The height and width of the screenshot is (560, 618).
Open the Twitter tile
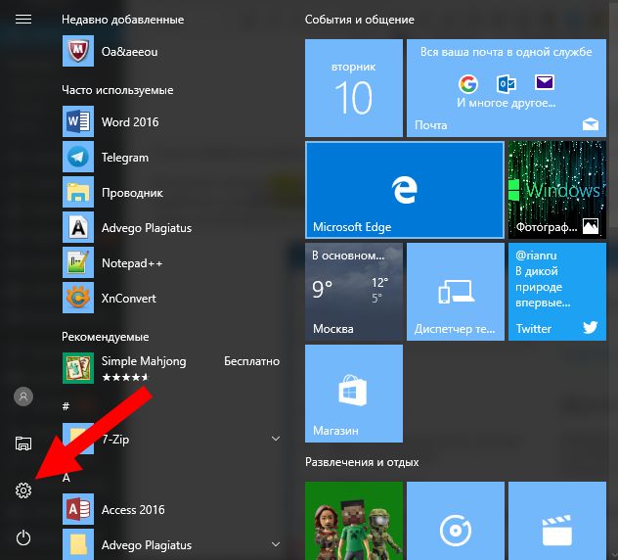coord(556,292)
